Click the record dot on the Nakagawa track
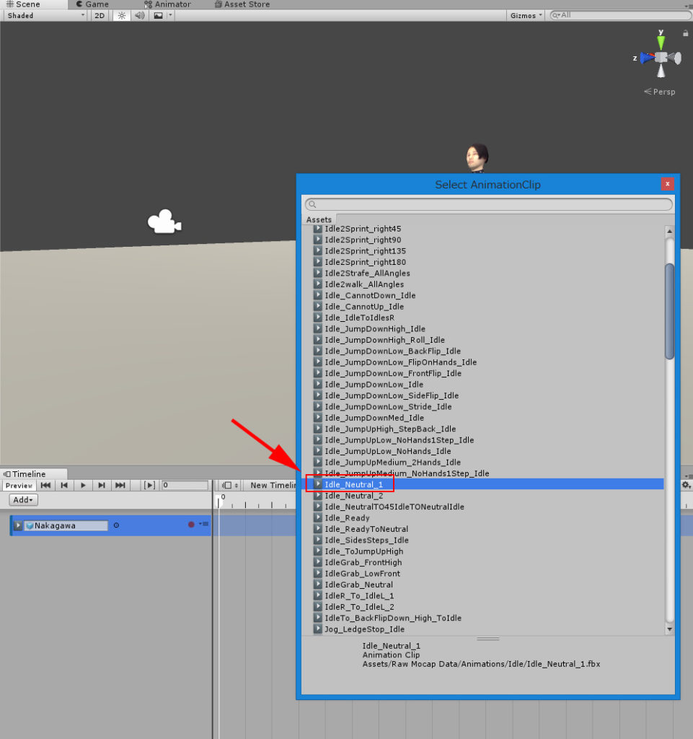Viewport: 693px width, 739px height. pos(192,525)
